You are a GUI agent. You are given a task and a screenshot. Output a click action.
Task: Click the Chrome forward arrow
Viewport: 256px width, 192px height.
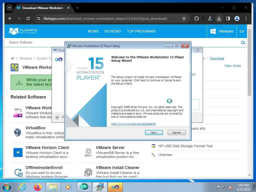point(19,18)
